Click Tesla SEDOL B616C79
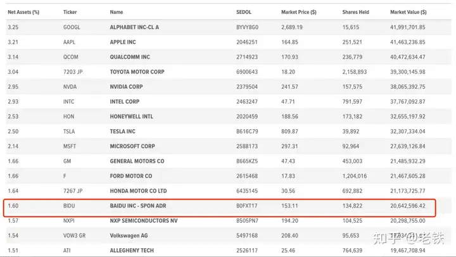The width and height of the screenshot is (456, 257). (x=247, y=132)
